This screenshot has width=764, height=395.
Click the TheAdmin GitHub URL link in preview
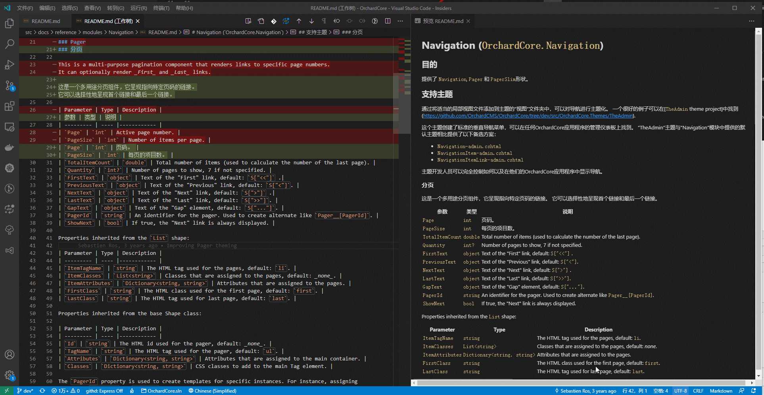pyautogui.click(x=528, y=116)
